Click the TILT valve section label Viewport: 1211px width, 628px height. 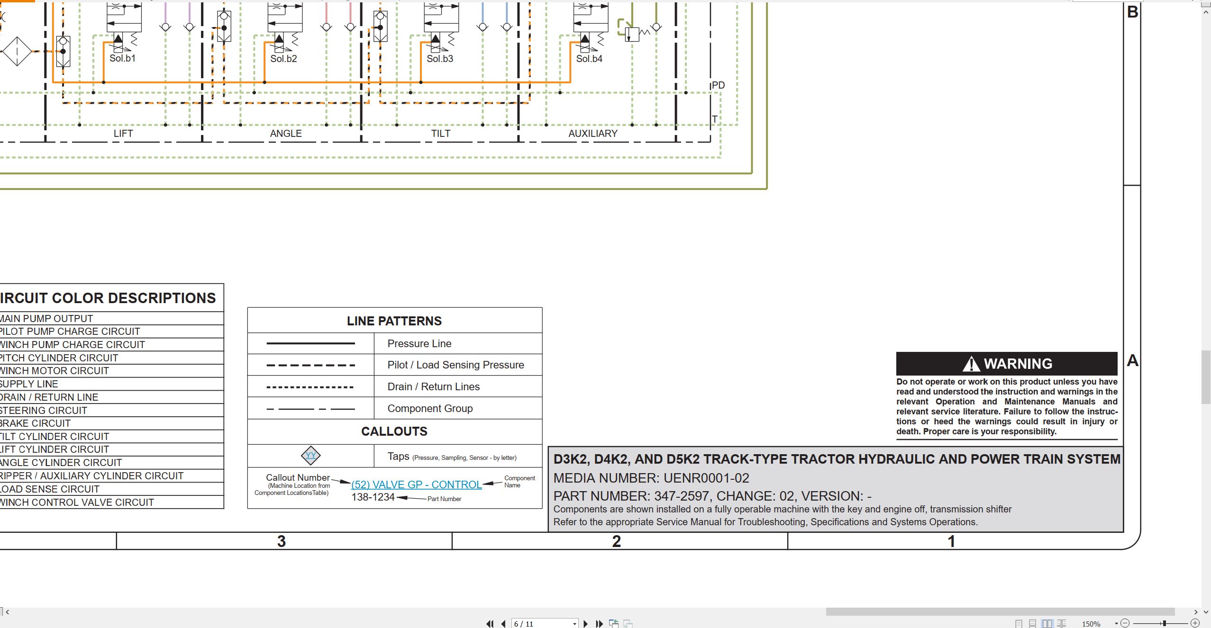pos(441,134)
